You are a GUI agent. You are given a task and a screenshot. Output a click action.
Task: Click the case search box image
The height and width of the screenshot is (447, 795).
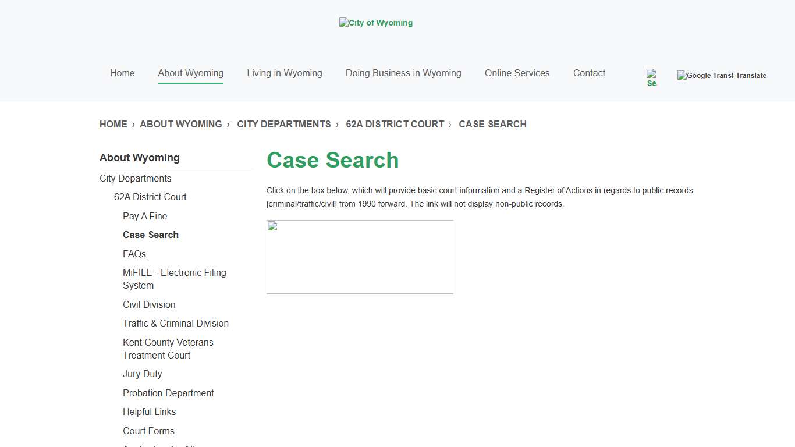pos(359,256)
